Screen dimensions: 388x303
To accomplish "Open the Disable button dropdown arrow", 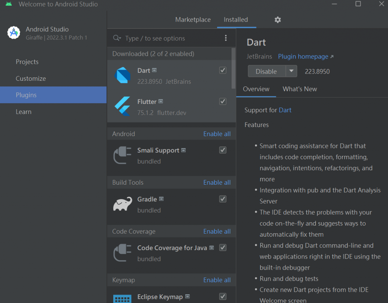I will click(291, 71).
